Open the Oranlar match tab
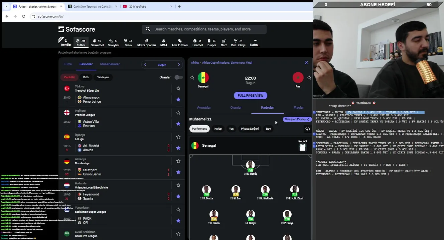 (236, 108)
